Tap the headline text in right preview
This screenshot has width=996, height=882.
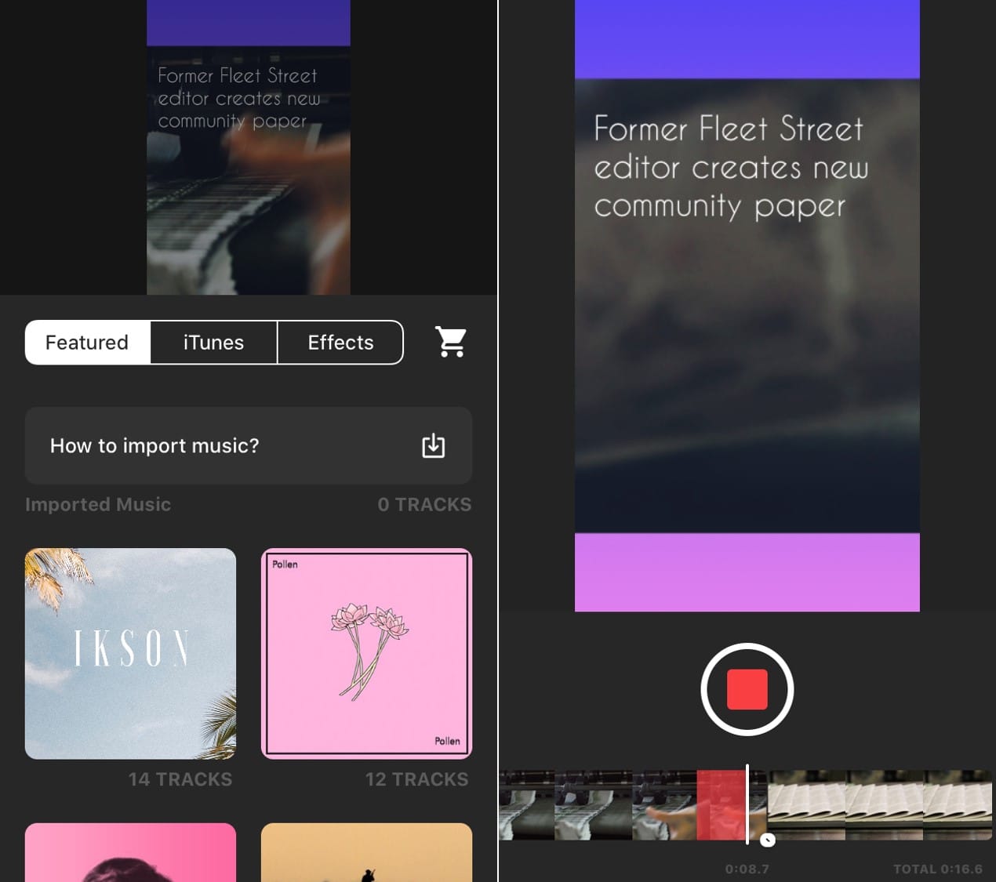point(730,167)
